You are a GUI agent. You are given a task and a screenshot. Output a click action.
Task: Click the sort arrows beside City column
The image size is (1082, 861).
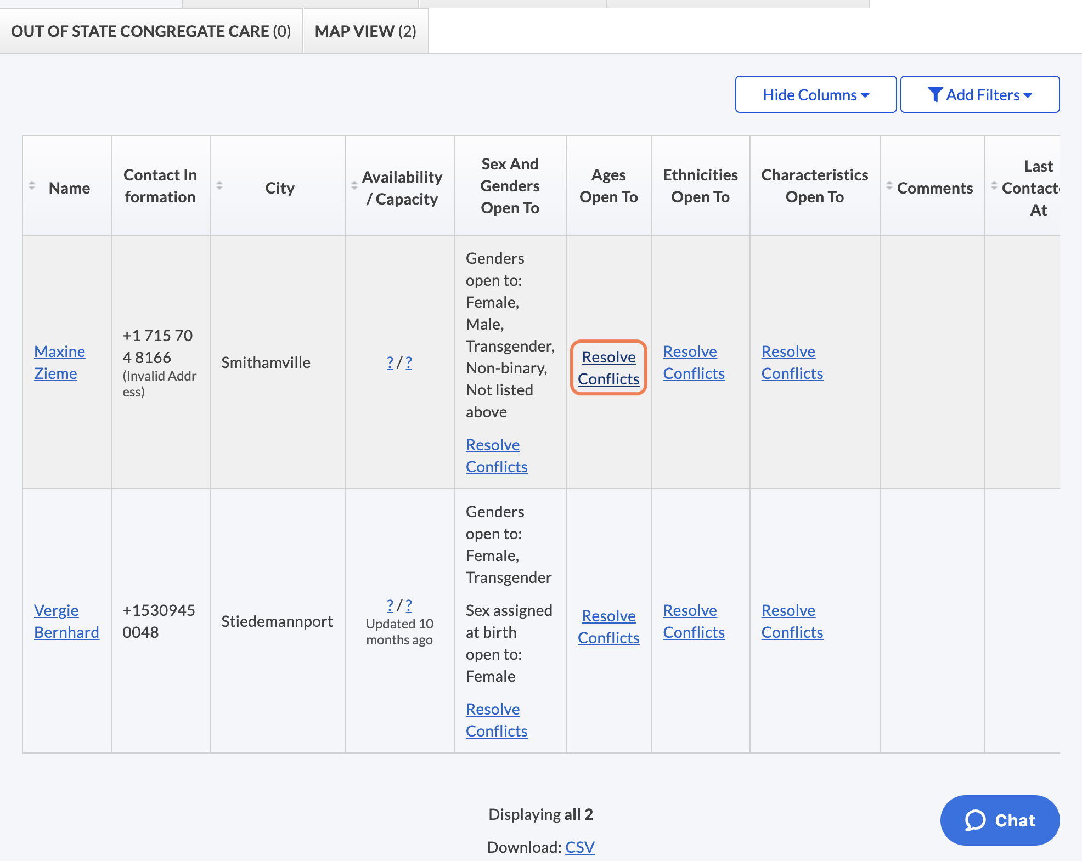tap(219, 186)
